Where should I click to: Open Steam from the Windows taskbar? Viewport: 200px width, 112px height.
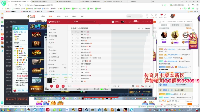[x=86, y=110]
